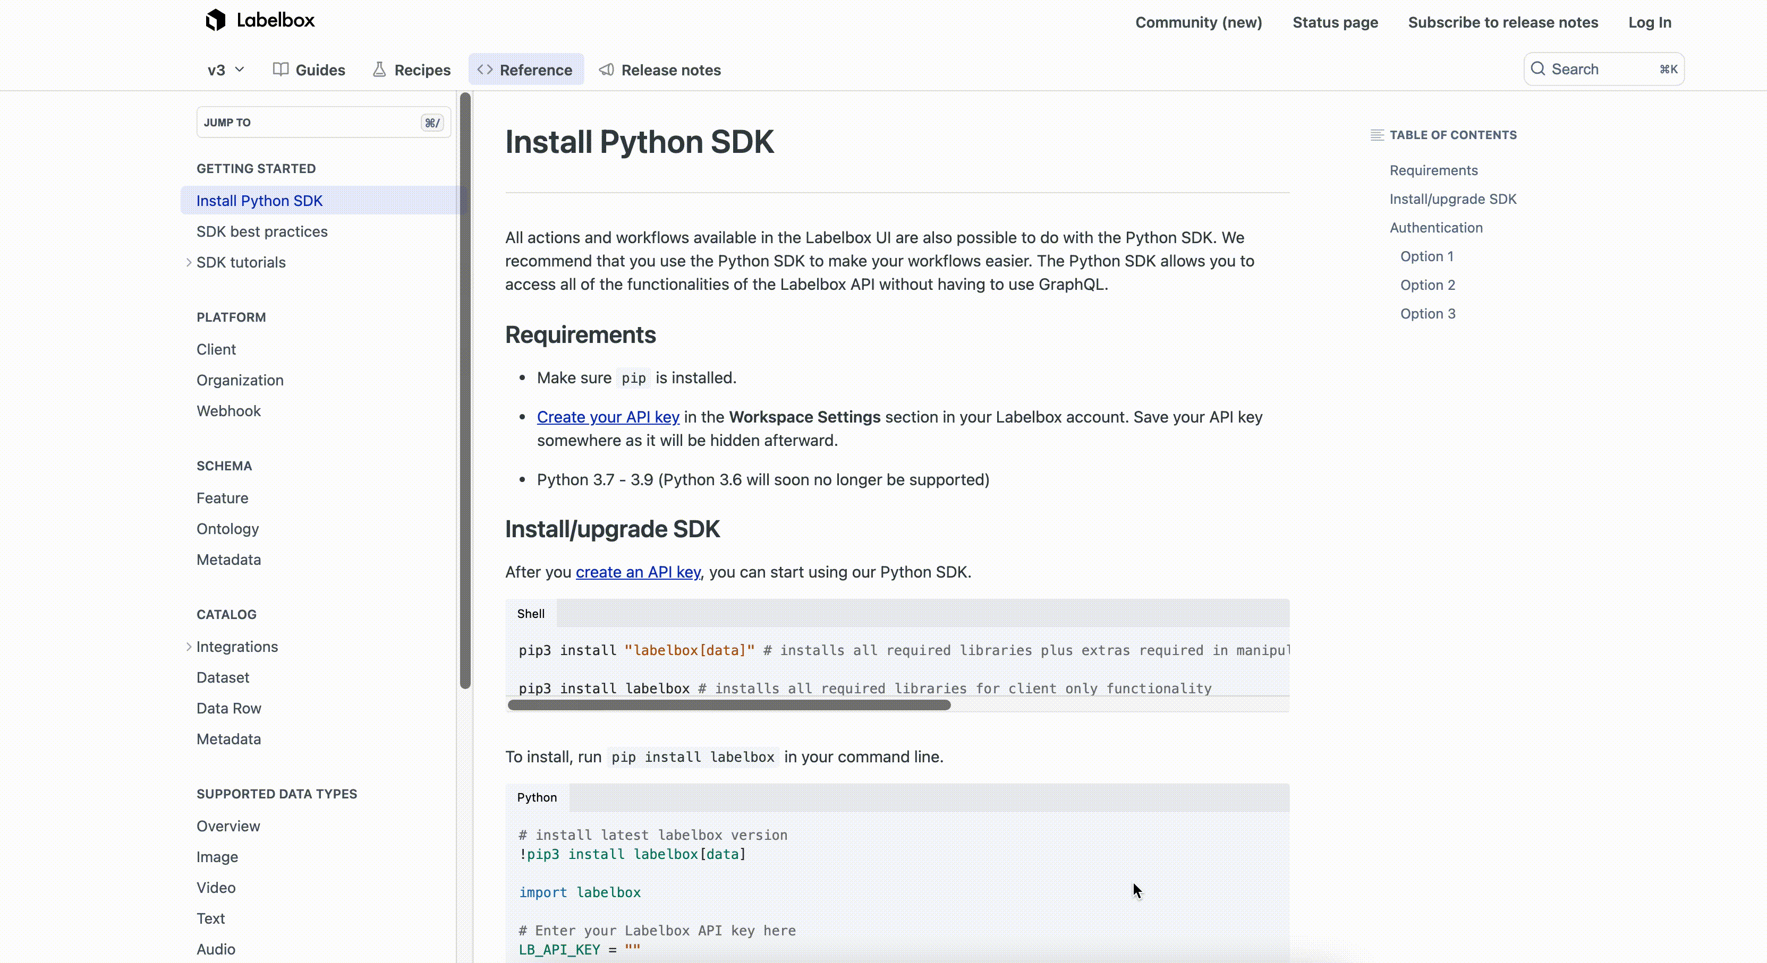This screenshot has width=1767, height=963.
Task: Click the search magnifier icon
Action: pyautogui.click(x=1538, y=68)
